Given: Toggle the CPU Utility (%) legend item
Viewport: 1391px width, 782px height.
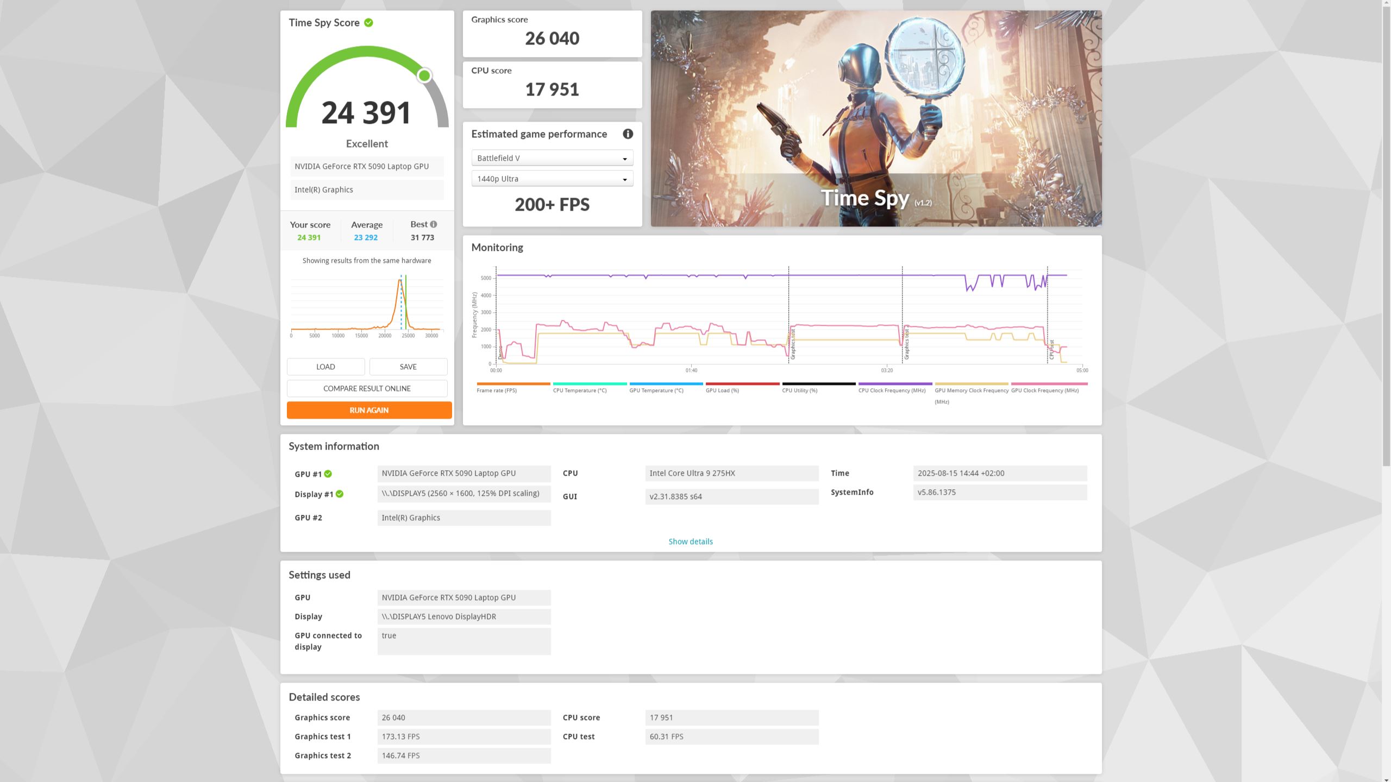Looking at the screenshot, I should (818, 388).
